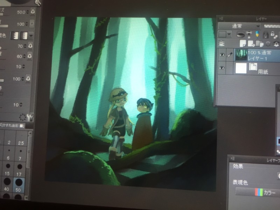The image size is (280, 210).
Task: Open the color mixing mode dropdown arrow
Action: (x=31, y=36)
